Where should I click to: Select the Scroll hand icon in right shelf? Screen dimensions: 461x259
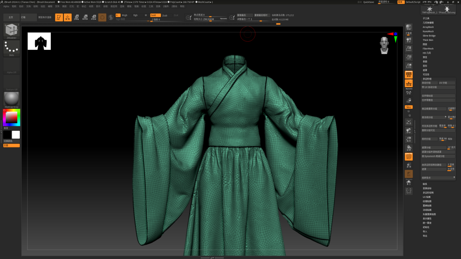pyautogui.click(x=409, y=40)
